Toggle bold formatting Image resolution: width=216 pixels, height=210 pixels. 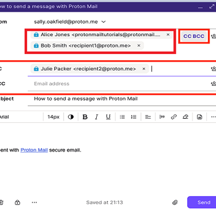tap(85, 117)
